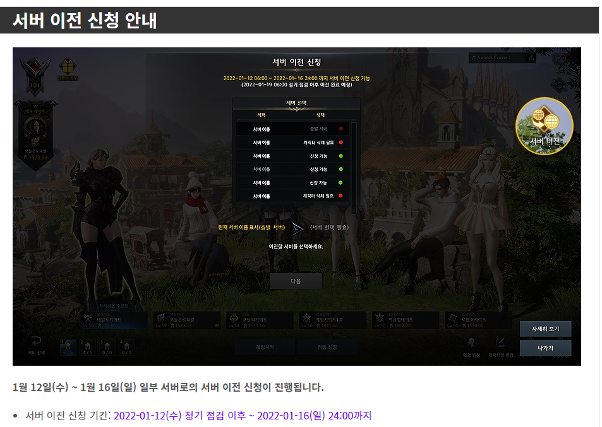This screenshot has width=602, height=427.
Task: Click the 현재 서버 이름 표시(출발 서버) label
Action: [251, 228]
